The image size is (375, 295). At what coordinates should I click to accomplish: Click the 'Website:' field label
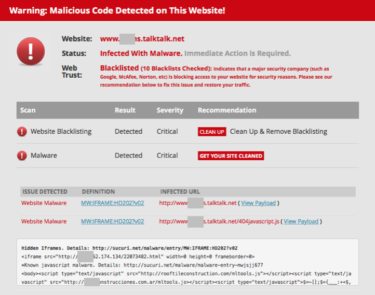point(77,39)
